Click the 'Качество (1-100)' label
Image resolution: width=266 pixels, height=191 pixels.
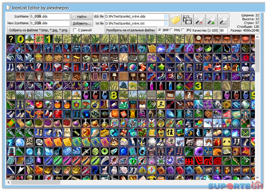205,30
